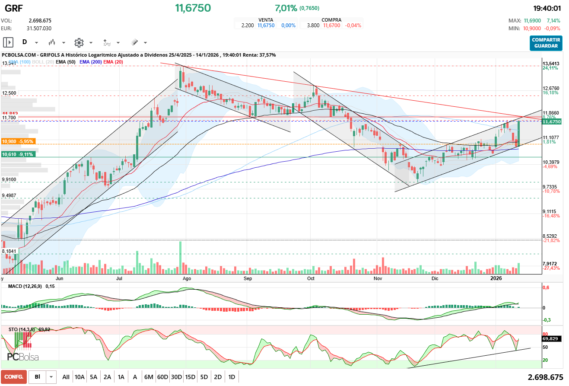Toggle the red EMA (20) indicator label

[x=113, y=62]
